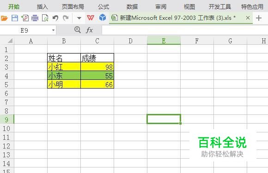268x173 pixels.
Task: Click the fill handle of cell E9
Action: pyautogui.click(x=180, y=123)
